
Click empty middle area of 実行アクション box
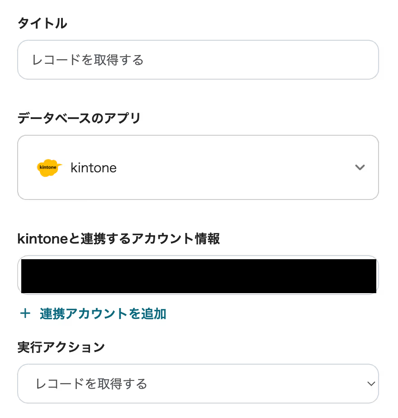253,384
